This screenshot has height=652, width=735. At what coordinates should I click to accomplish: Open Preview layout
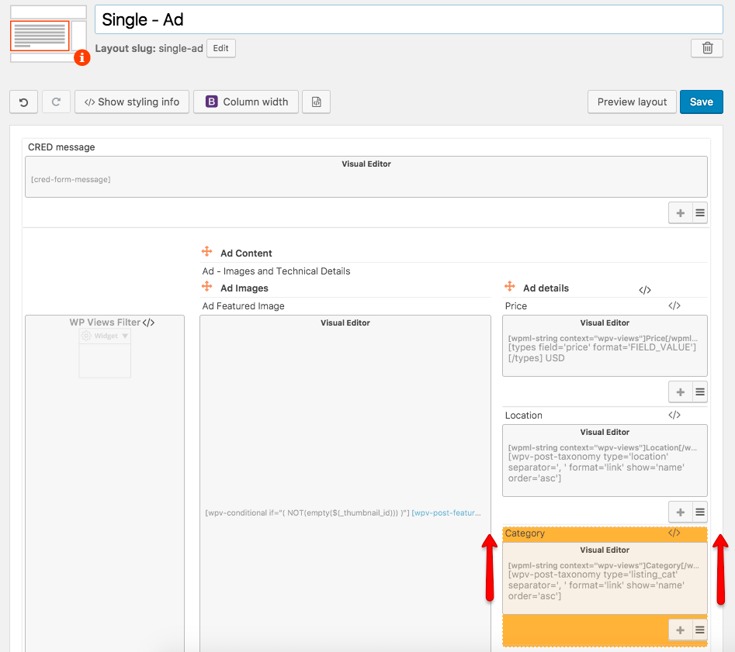pyautogui.click(x=632, y=102)
